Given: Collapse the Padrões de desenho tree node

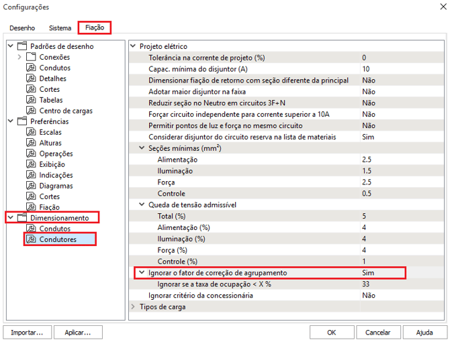Looking at the screenshot, I should point(9,46).
